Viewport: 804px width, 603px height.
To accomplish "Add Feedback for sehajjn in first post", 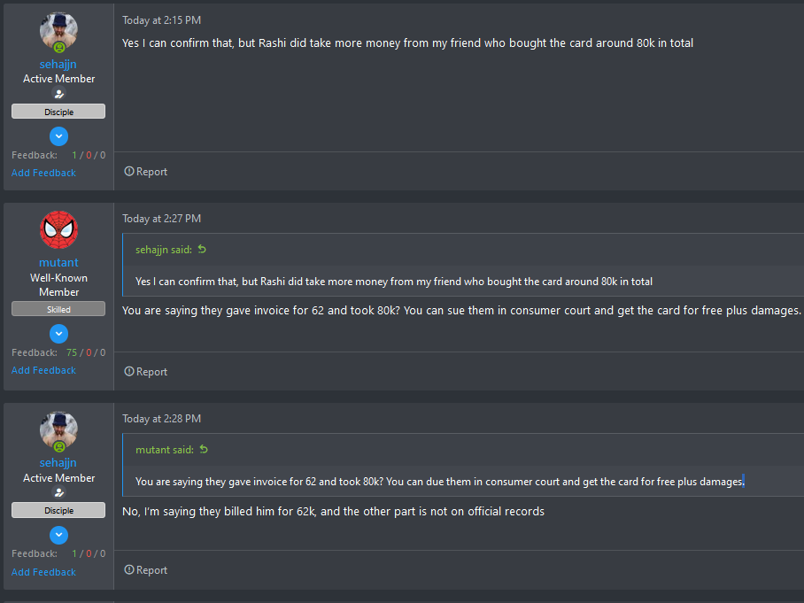I will (x=43, y=173).
